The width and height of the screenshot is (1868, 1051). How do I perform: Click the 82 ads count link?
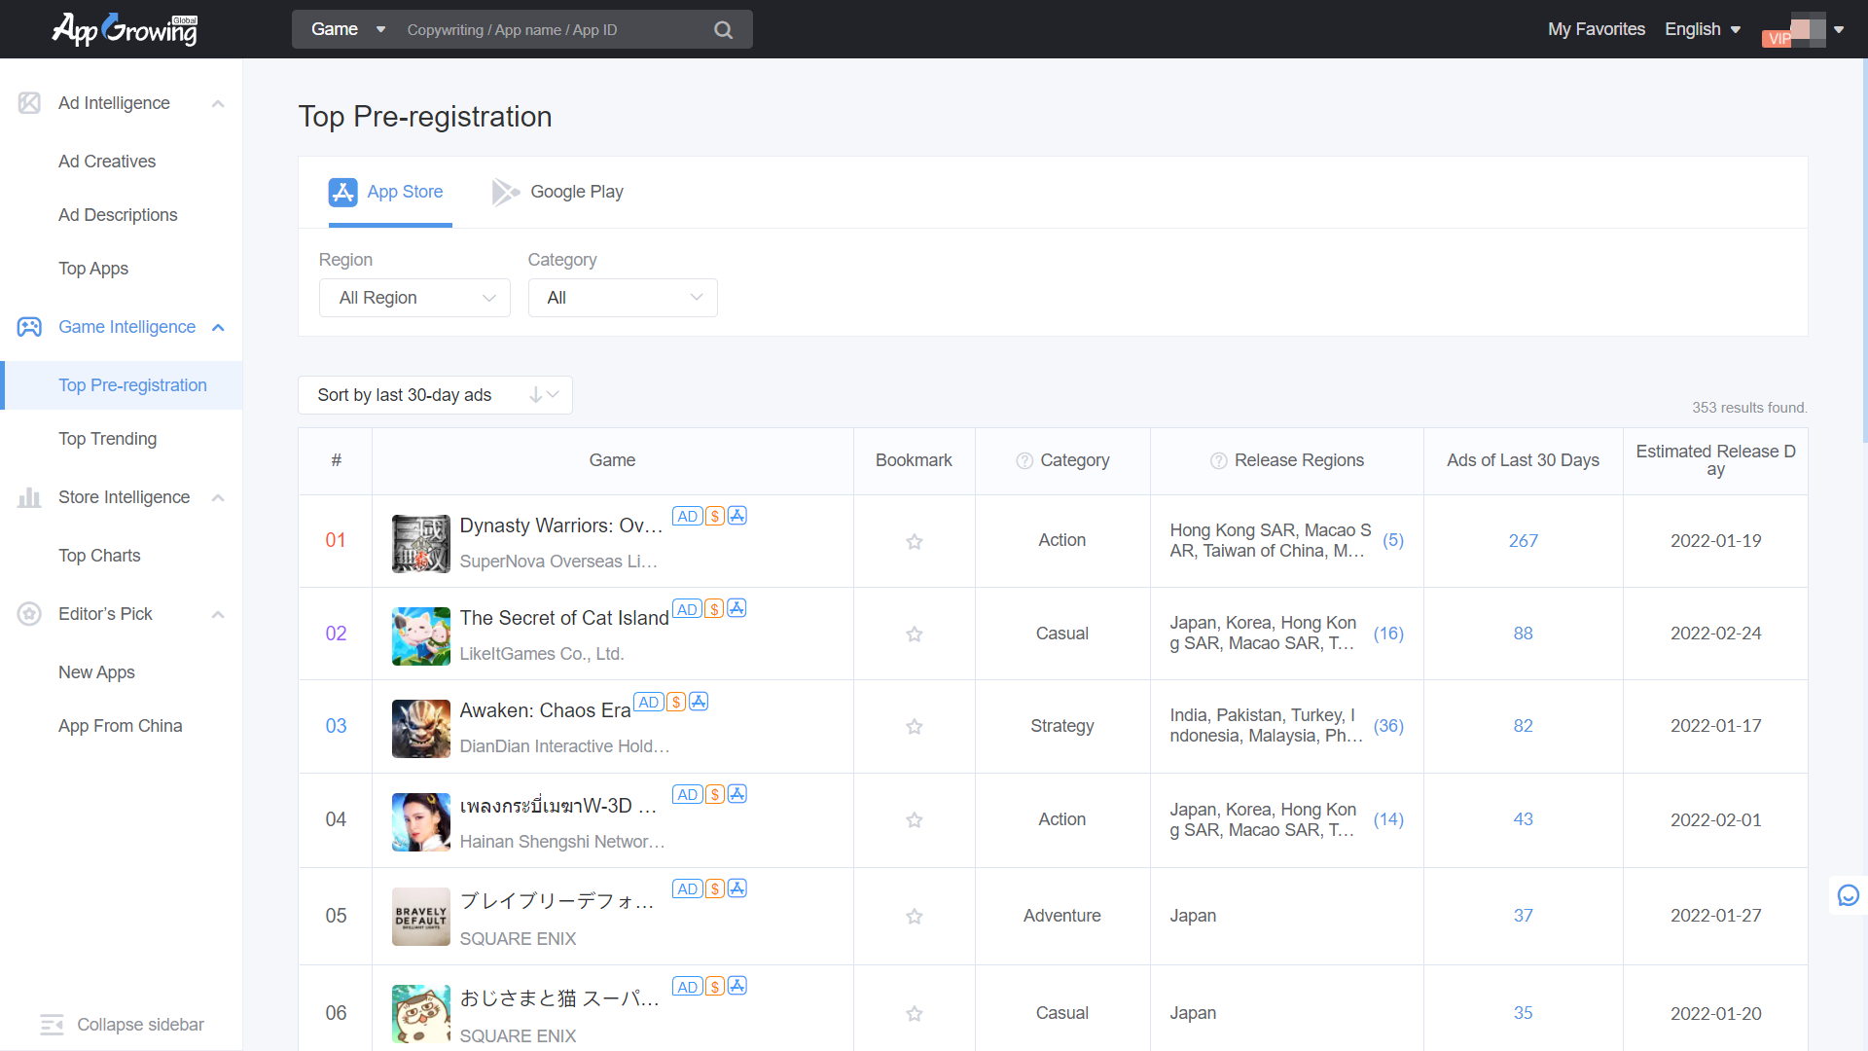point(1524,726)
